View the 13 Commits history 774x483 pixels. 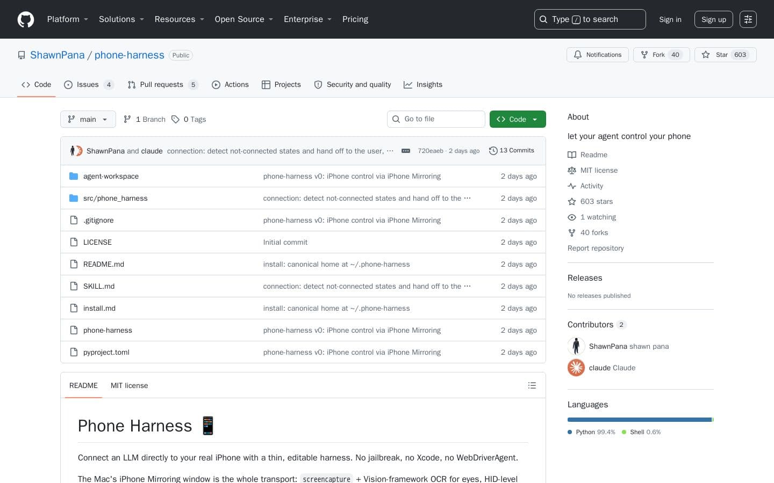[x=511, y=151]
